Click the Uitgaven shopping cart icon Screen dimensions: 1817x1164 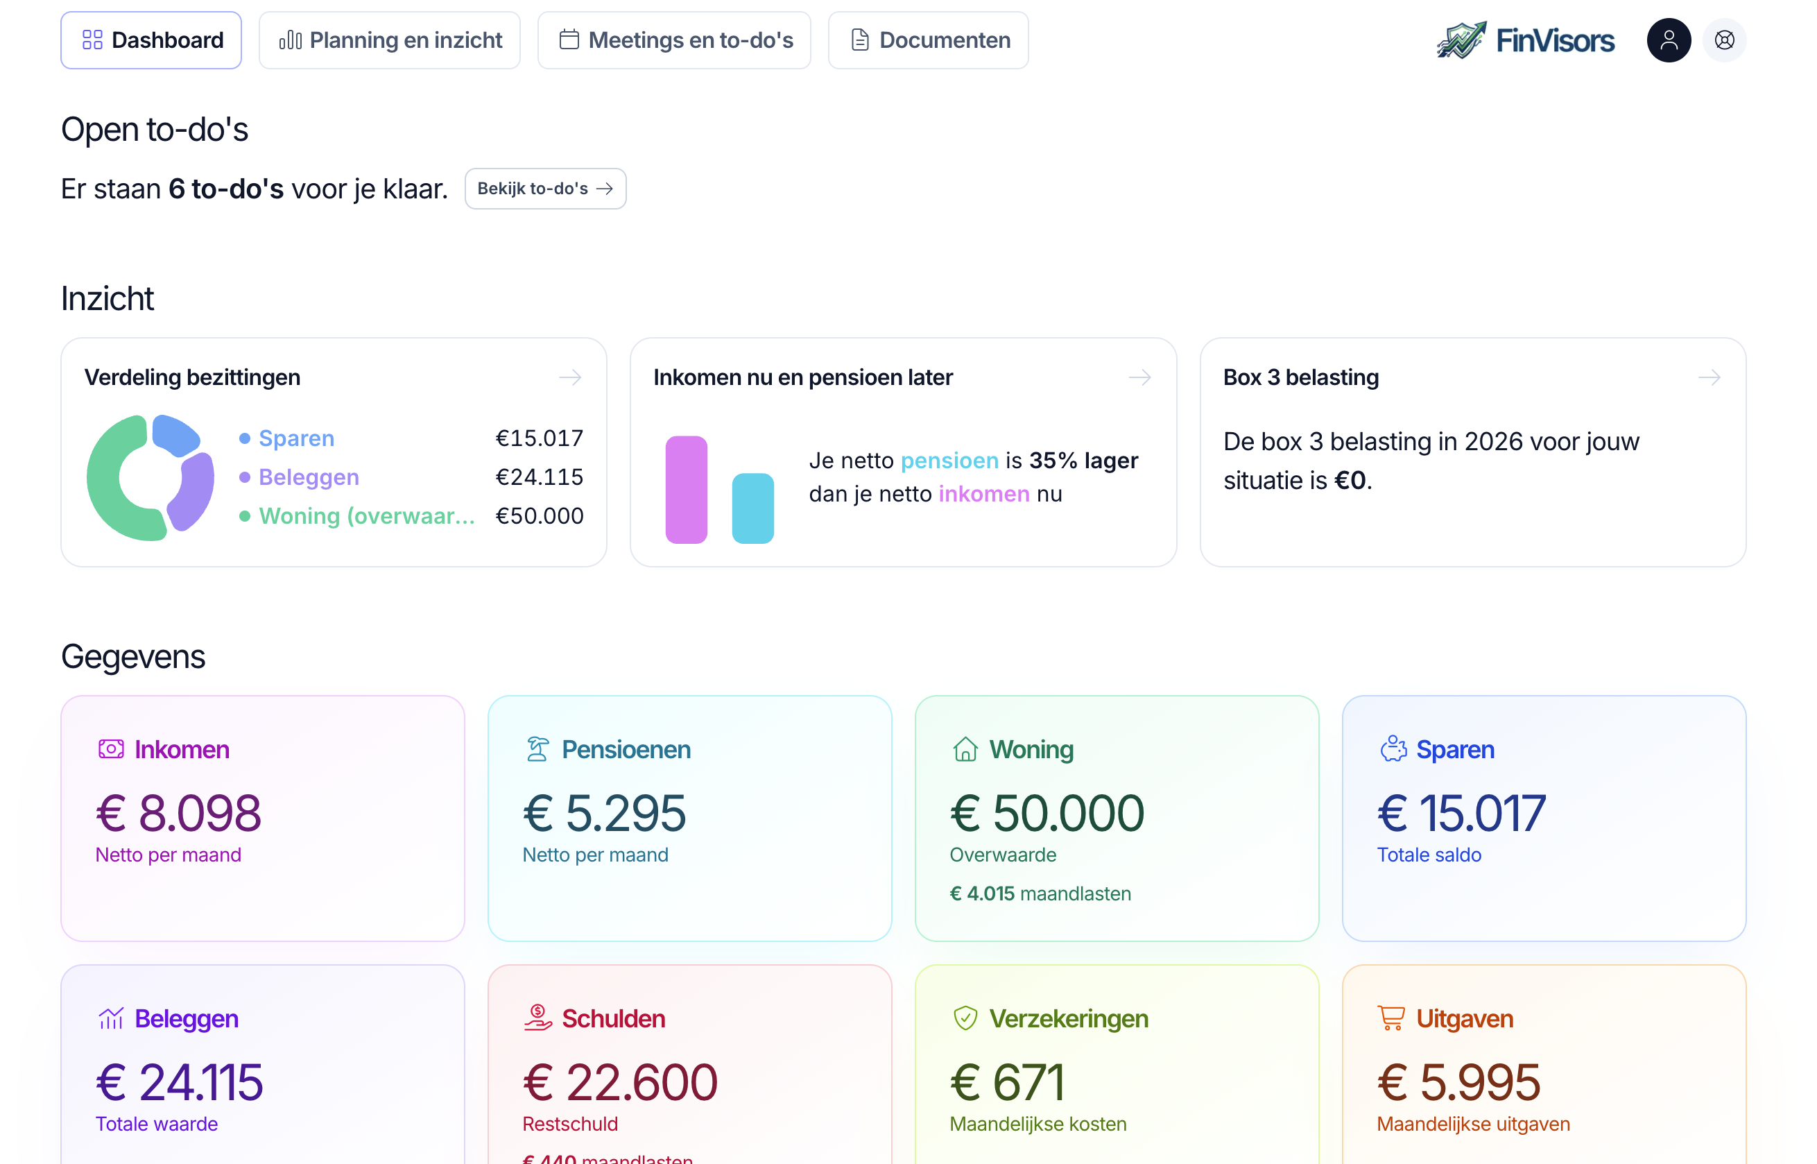(1391, 1018)
